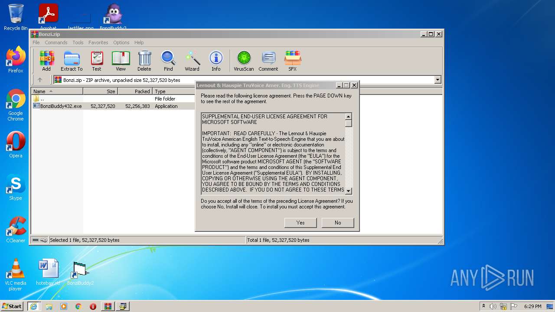The width and height of the screenshot is (555, 312).
Task: Click the license agreement text box
Action: point(273,153)
